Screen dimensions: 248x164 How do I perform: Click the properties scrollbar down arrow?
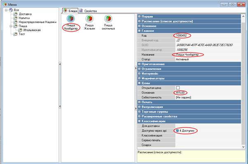coord(243,147)
